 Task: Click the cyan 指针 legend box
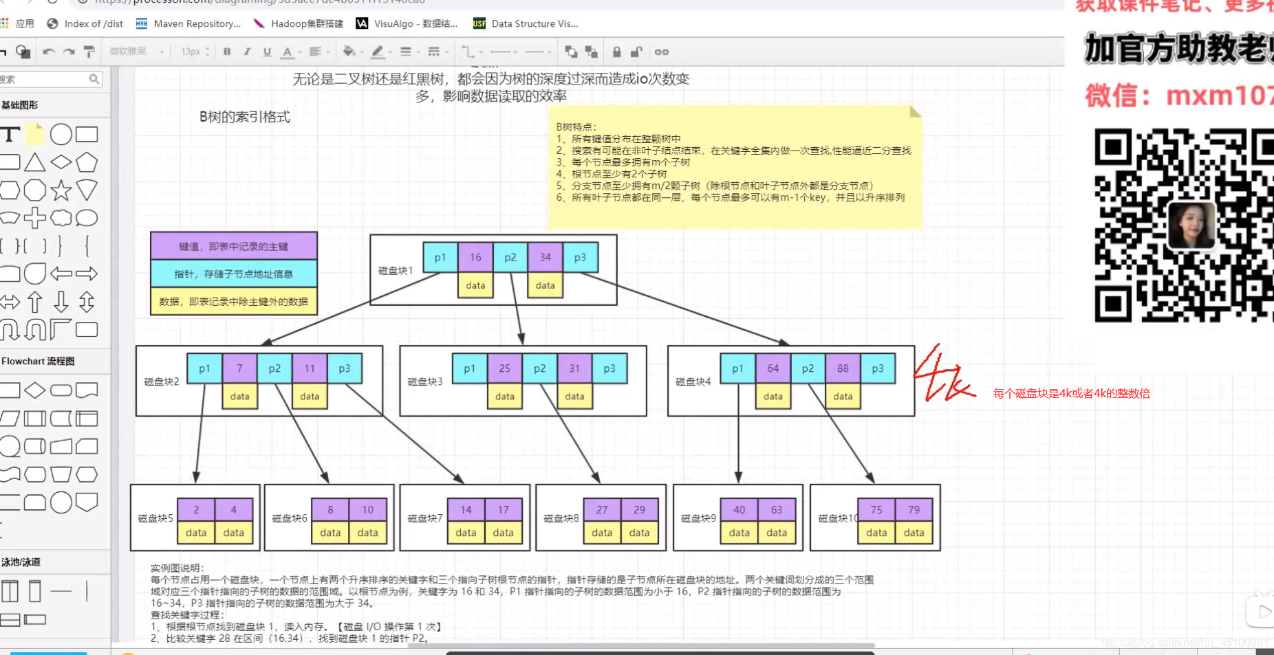(234, 274)
